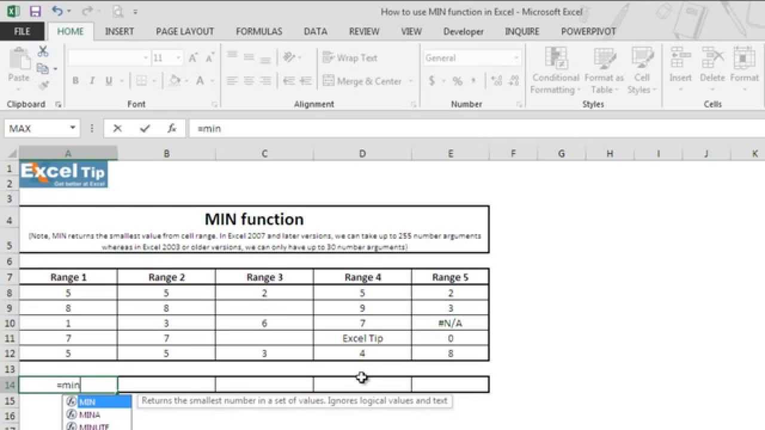The height and width of the screenshot is (430, 765).
Task: Click the Cut scissors icon
Action: [x=42, y=52]
